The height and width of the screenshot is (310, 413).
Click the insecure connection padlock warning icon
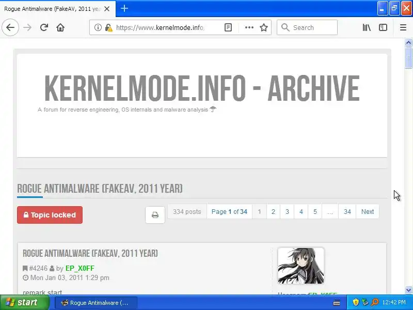pos(108,27)
